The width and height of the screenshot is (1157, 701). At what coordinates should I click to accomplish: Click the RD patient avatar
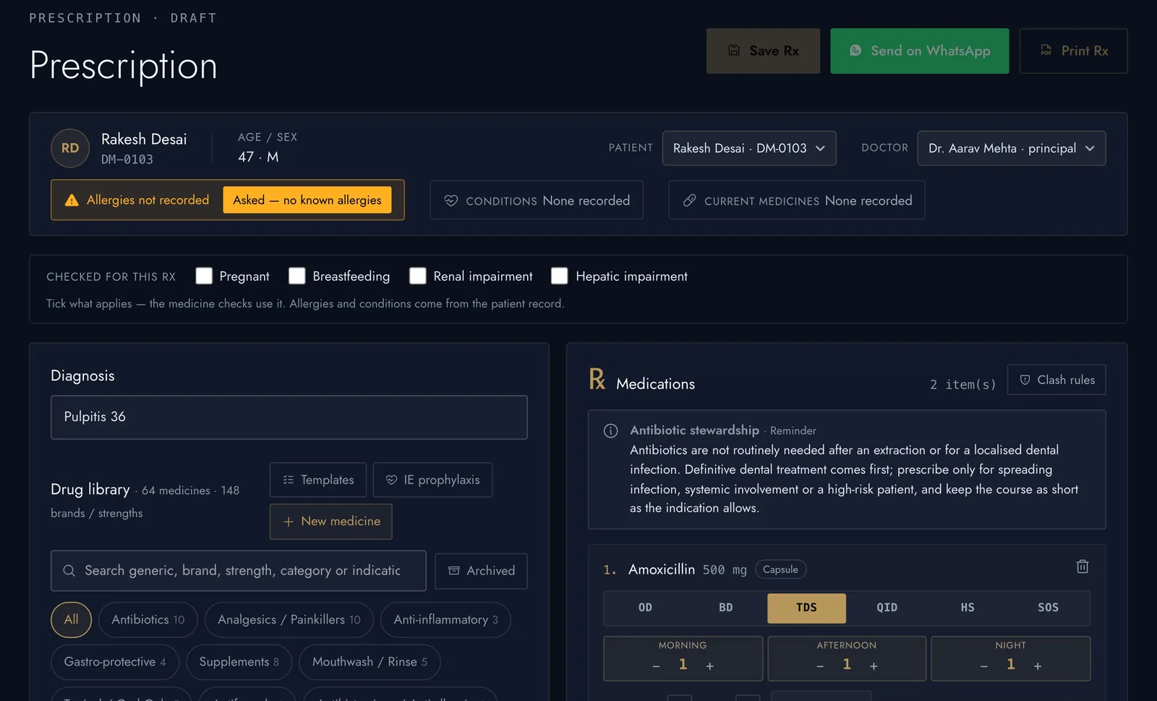click(x=70, y=148)
